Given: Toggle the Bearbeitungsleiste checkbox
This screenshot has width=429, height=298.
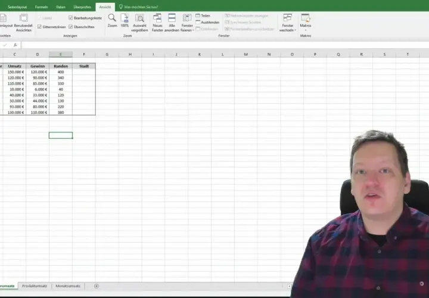Looking at the screenshot, I should click(x=70, y=18).
